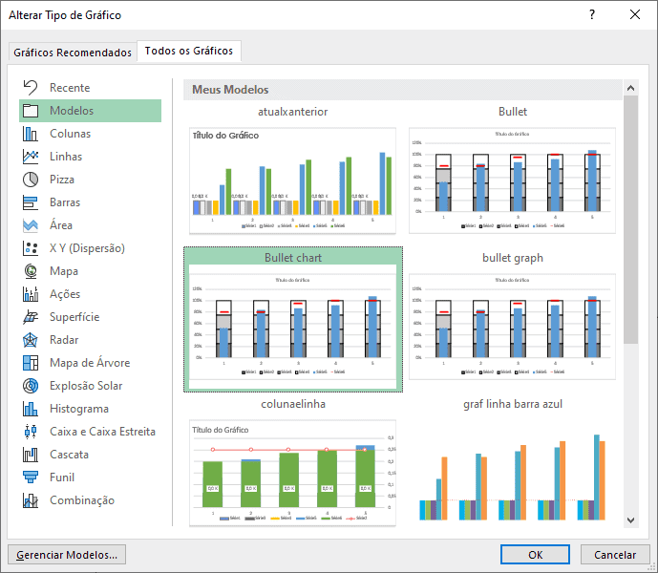Viewport: 658px width, 573px height.
Task: Select the Pizza chart icon
Action: tap(31, 180)
